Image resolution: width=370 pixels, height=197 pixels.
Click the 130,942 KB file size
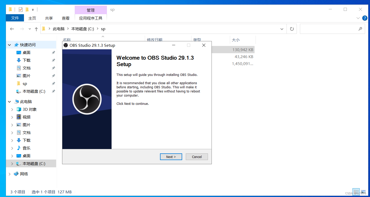(x=243, y=50)
